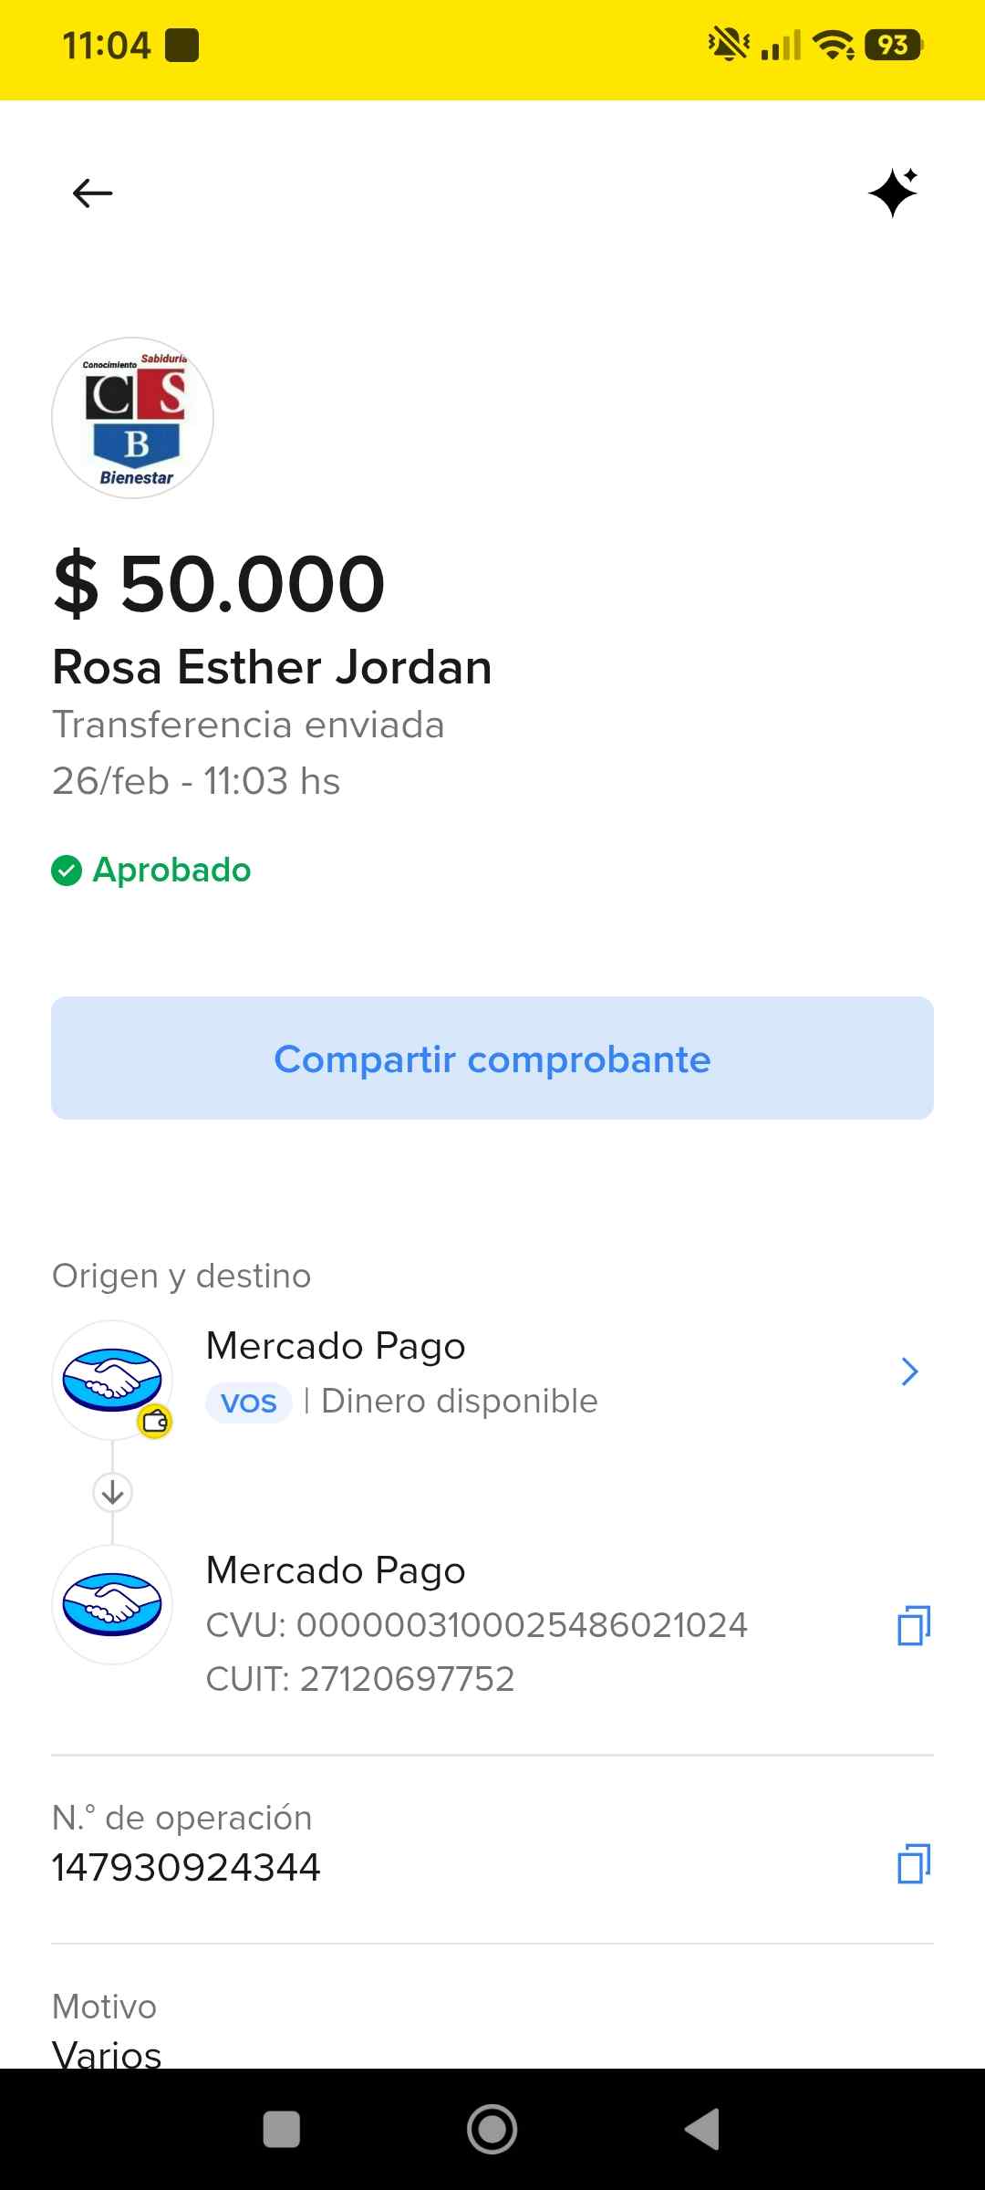The height and width of the screenshot is (2190, 985).
Task: Tap the CUIT 27120697752 text
Action: coord(360,1679)
